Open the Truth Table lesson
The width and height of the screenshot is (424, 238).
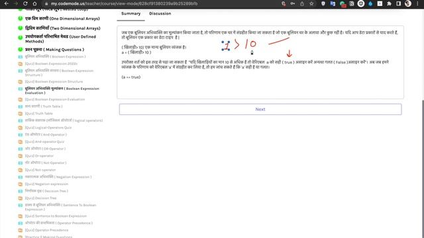click(x=44, y=106)
